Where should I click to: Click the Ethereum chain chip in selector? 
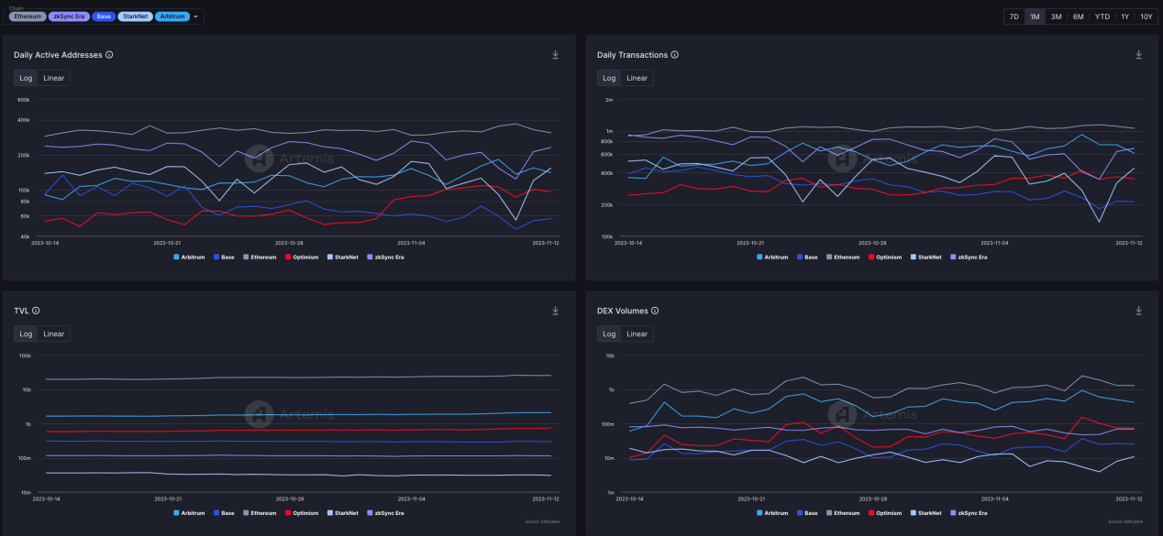(28, 16)
